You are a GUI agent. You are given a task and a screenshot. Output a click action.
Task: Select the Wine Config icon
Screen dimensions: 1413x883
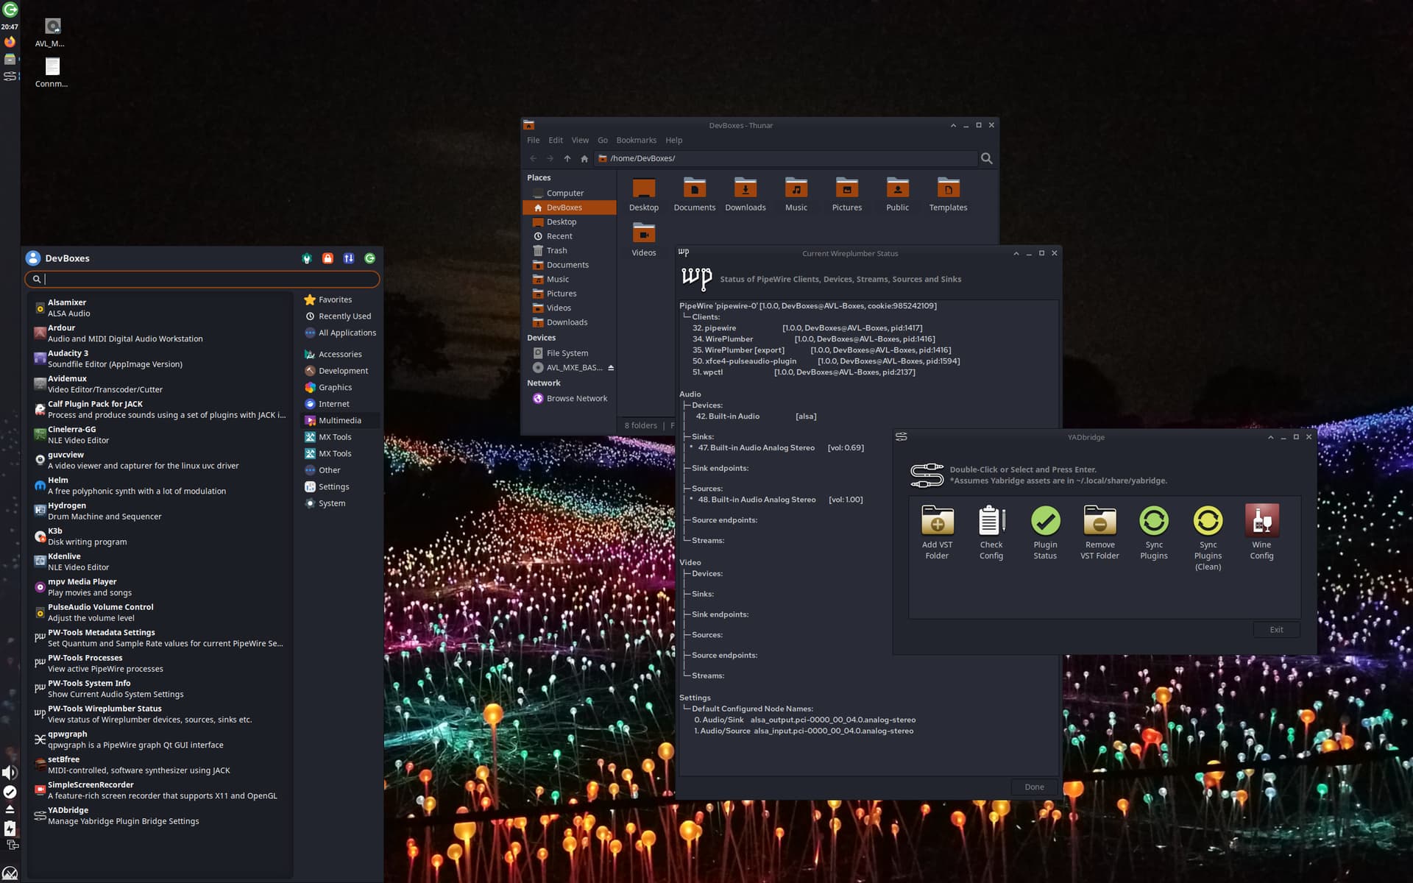coord(1261,521)
